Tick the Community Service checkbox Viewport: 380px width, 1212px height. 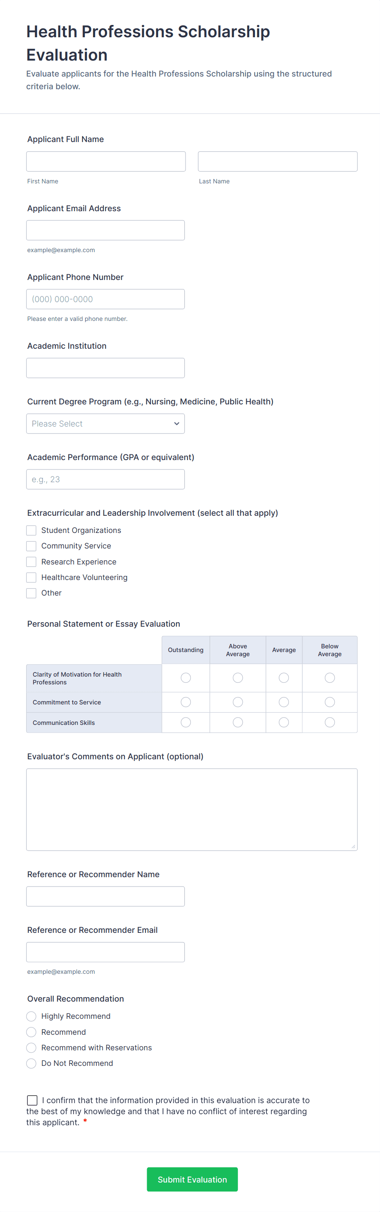point(31,546)
